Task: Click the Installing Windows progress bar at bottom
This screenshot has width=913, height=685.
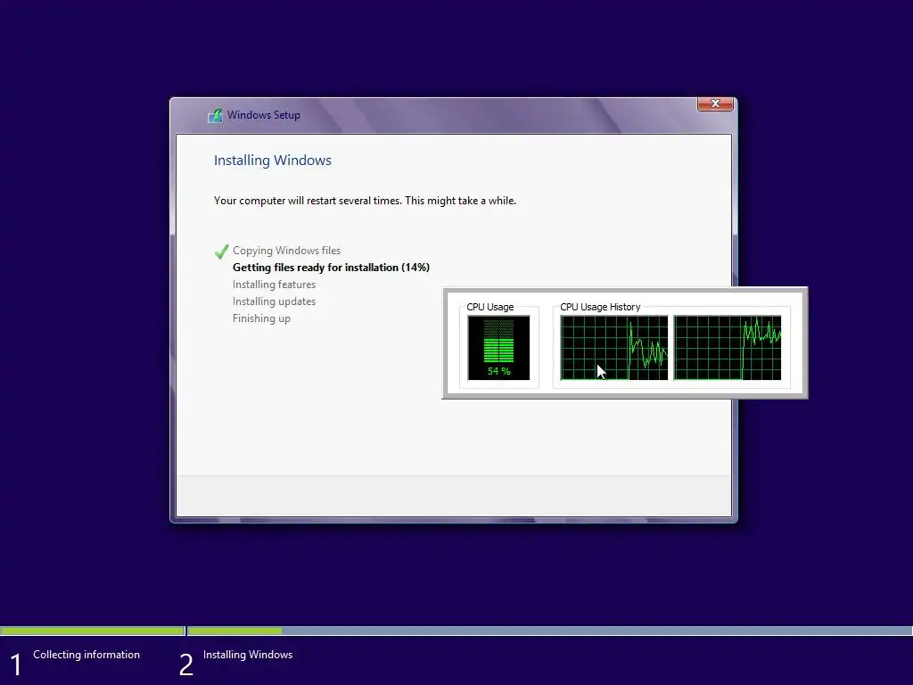Action: coord(549,631)
